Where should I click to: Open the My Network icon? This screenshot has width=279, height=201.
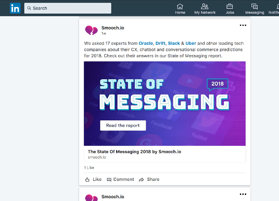[x=205, y=6]
